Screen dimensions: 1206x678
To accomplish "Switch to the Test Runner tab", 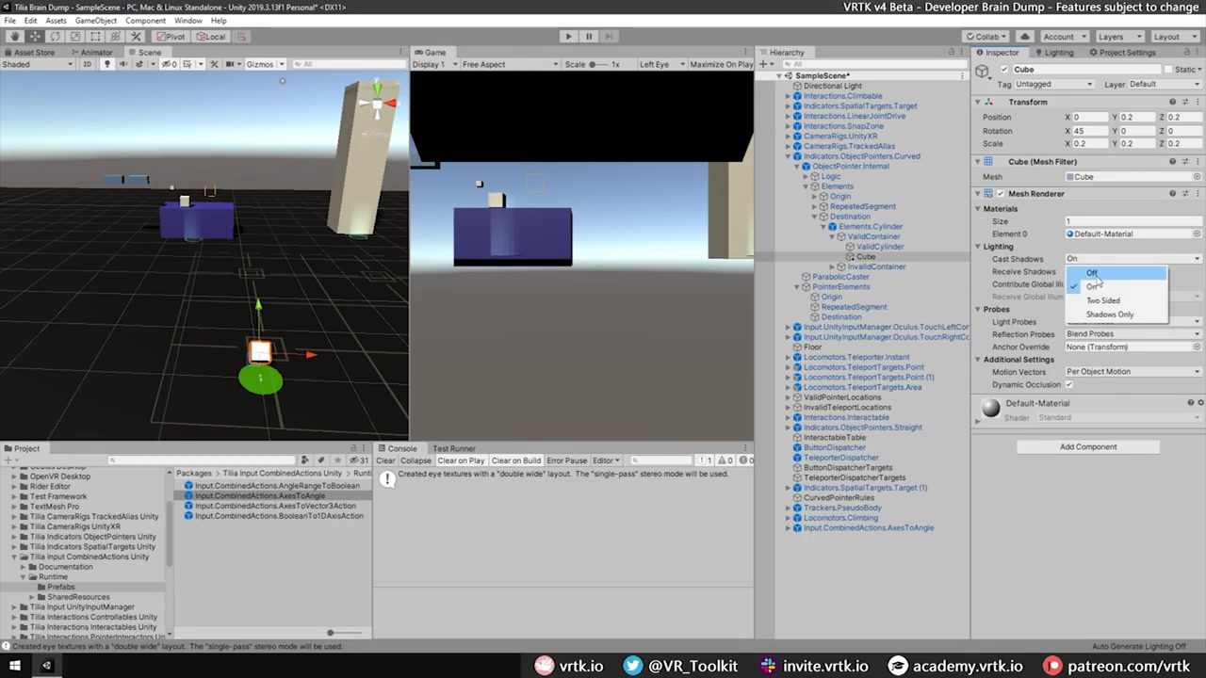I will coord(453,448).
